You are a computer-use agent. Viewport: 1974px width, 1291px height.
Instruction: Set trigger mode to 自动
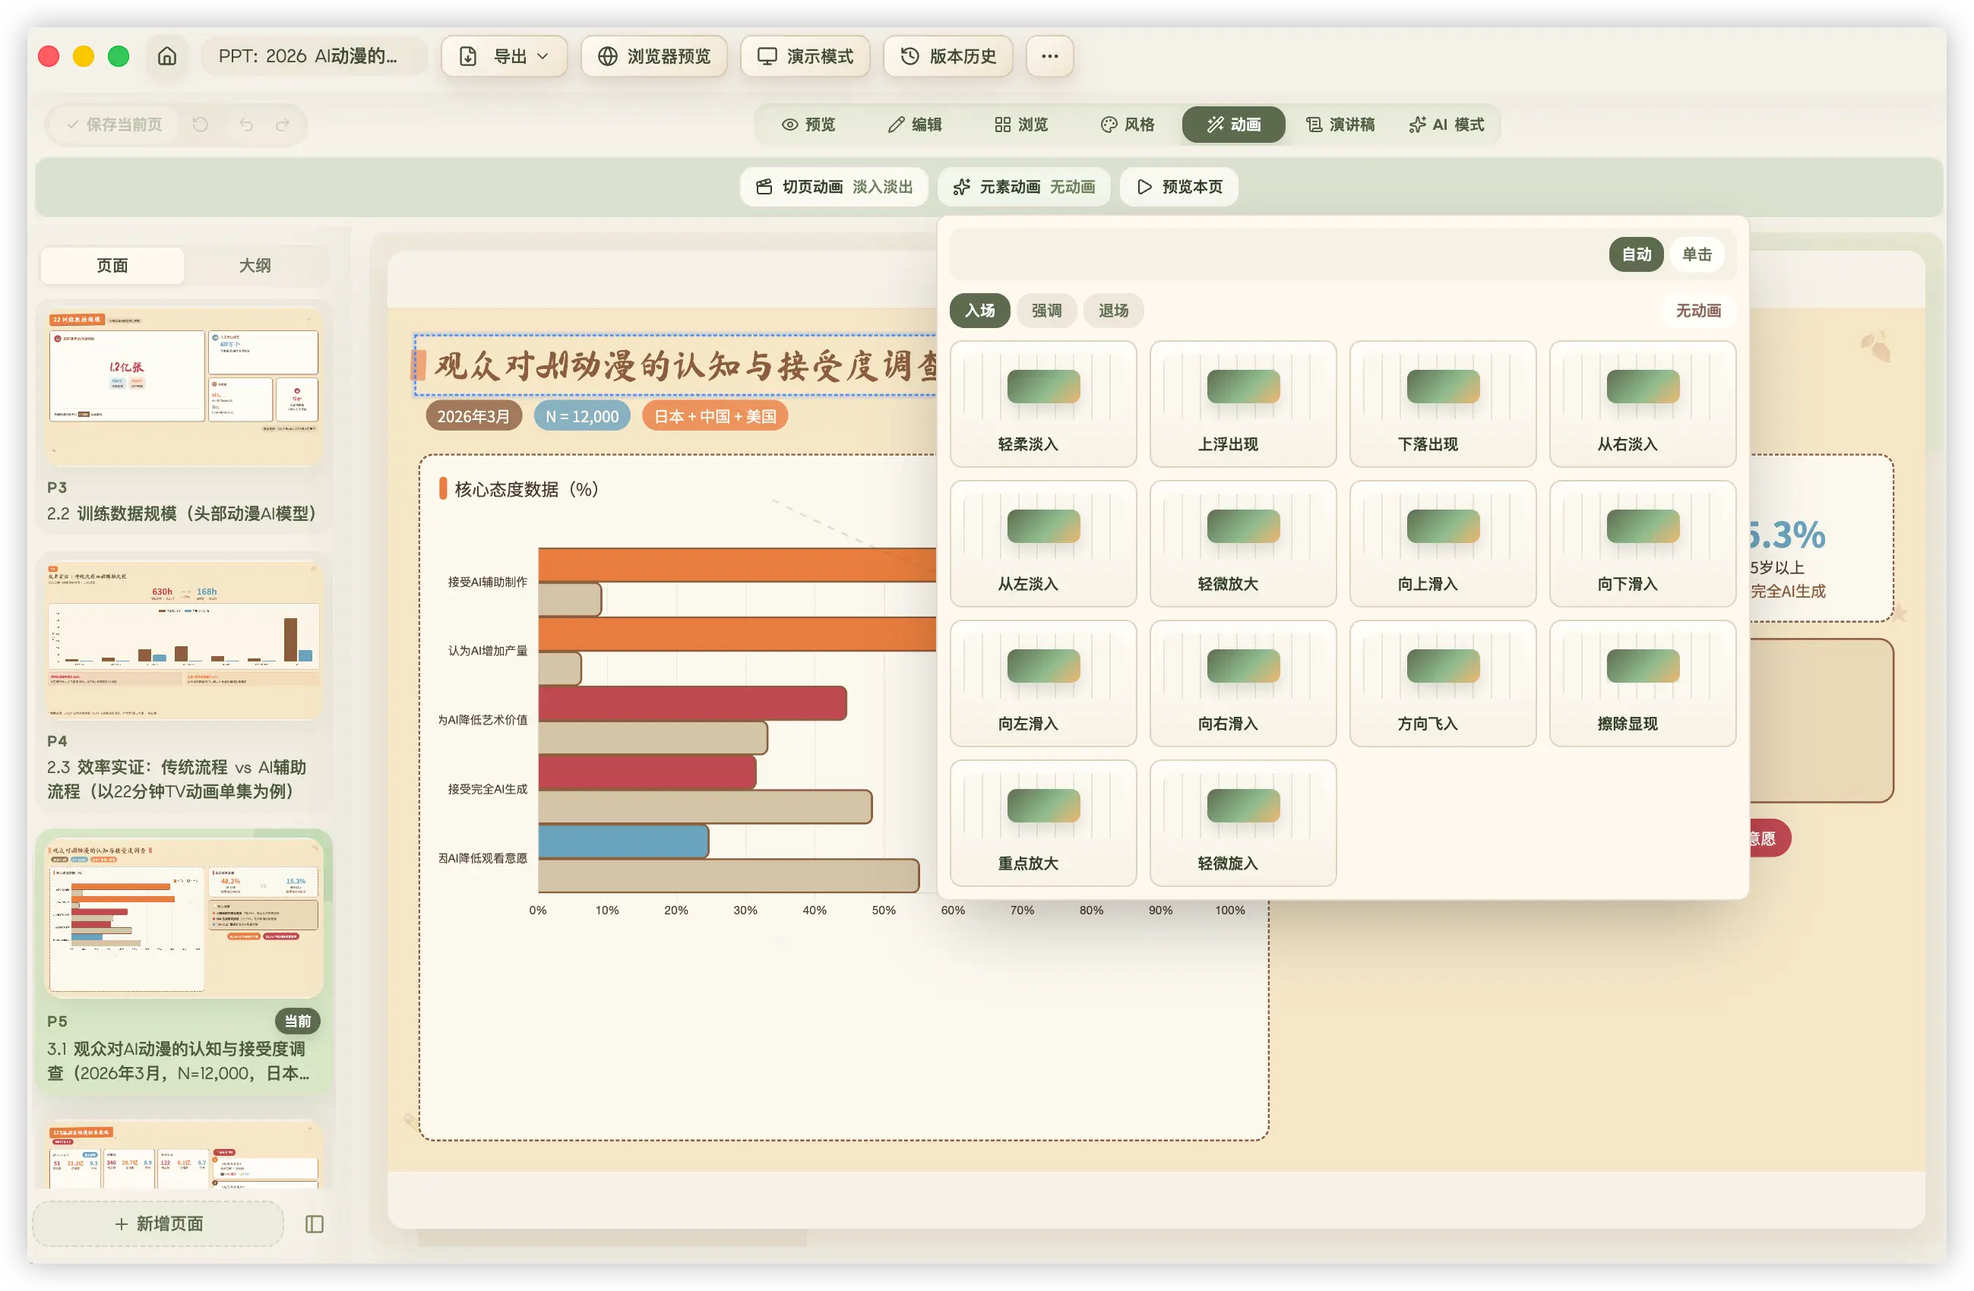click(x=1636, y=254)
